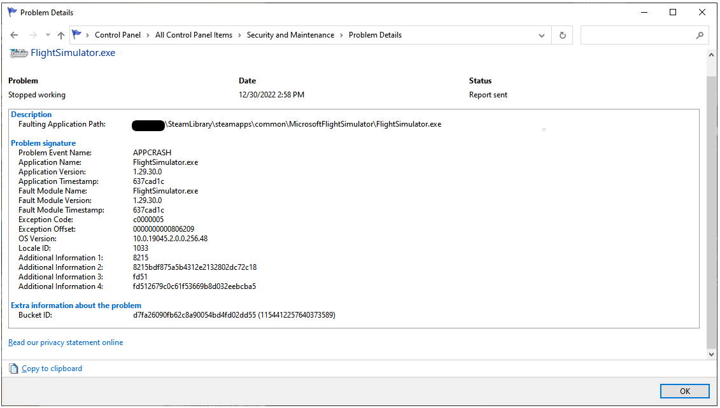Click the OS version 10.0.19045.2.0.0.256.48

click(x=171, y=239)
